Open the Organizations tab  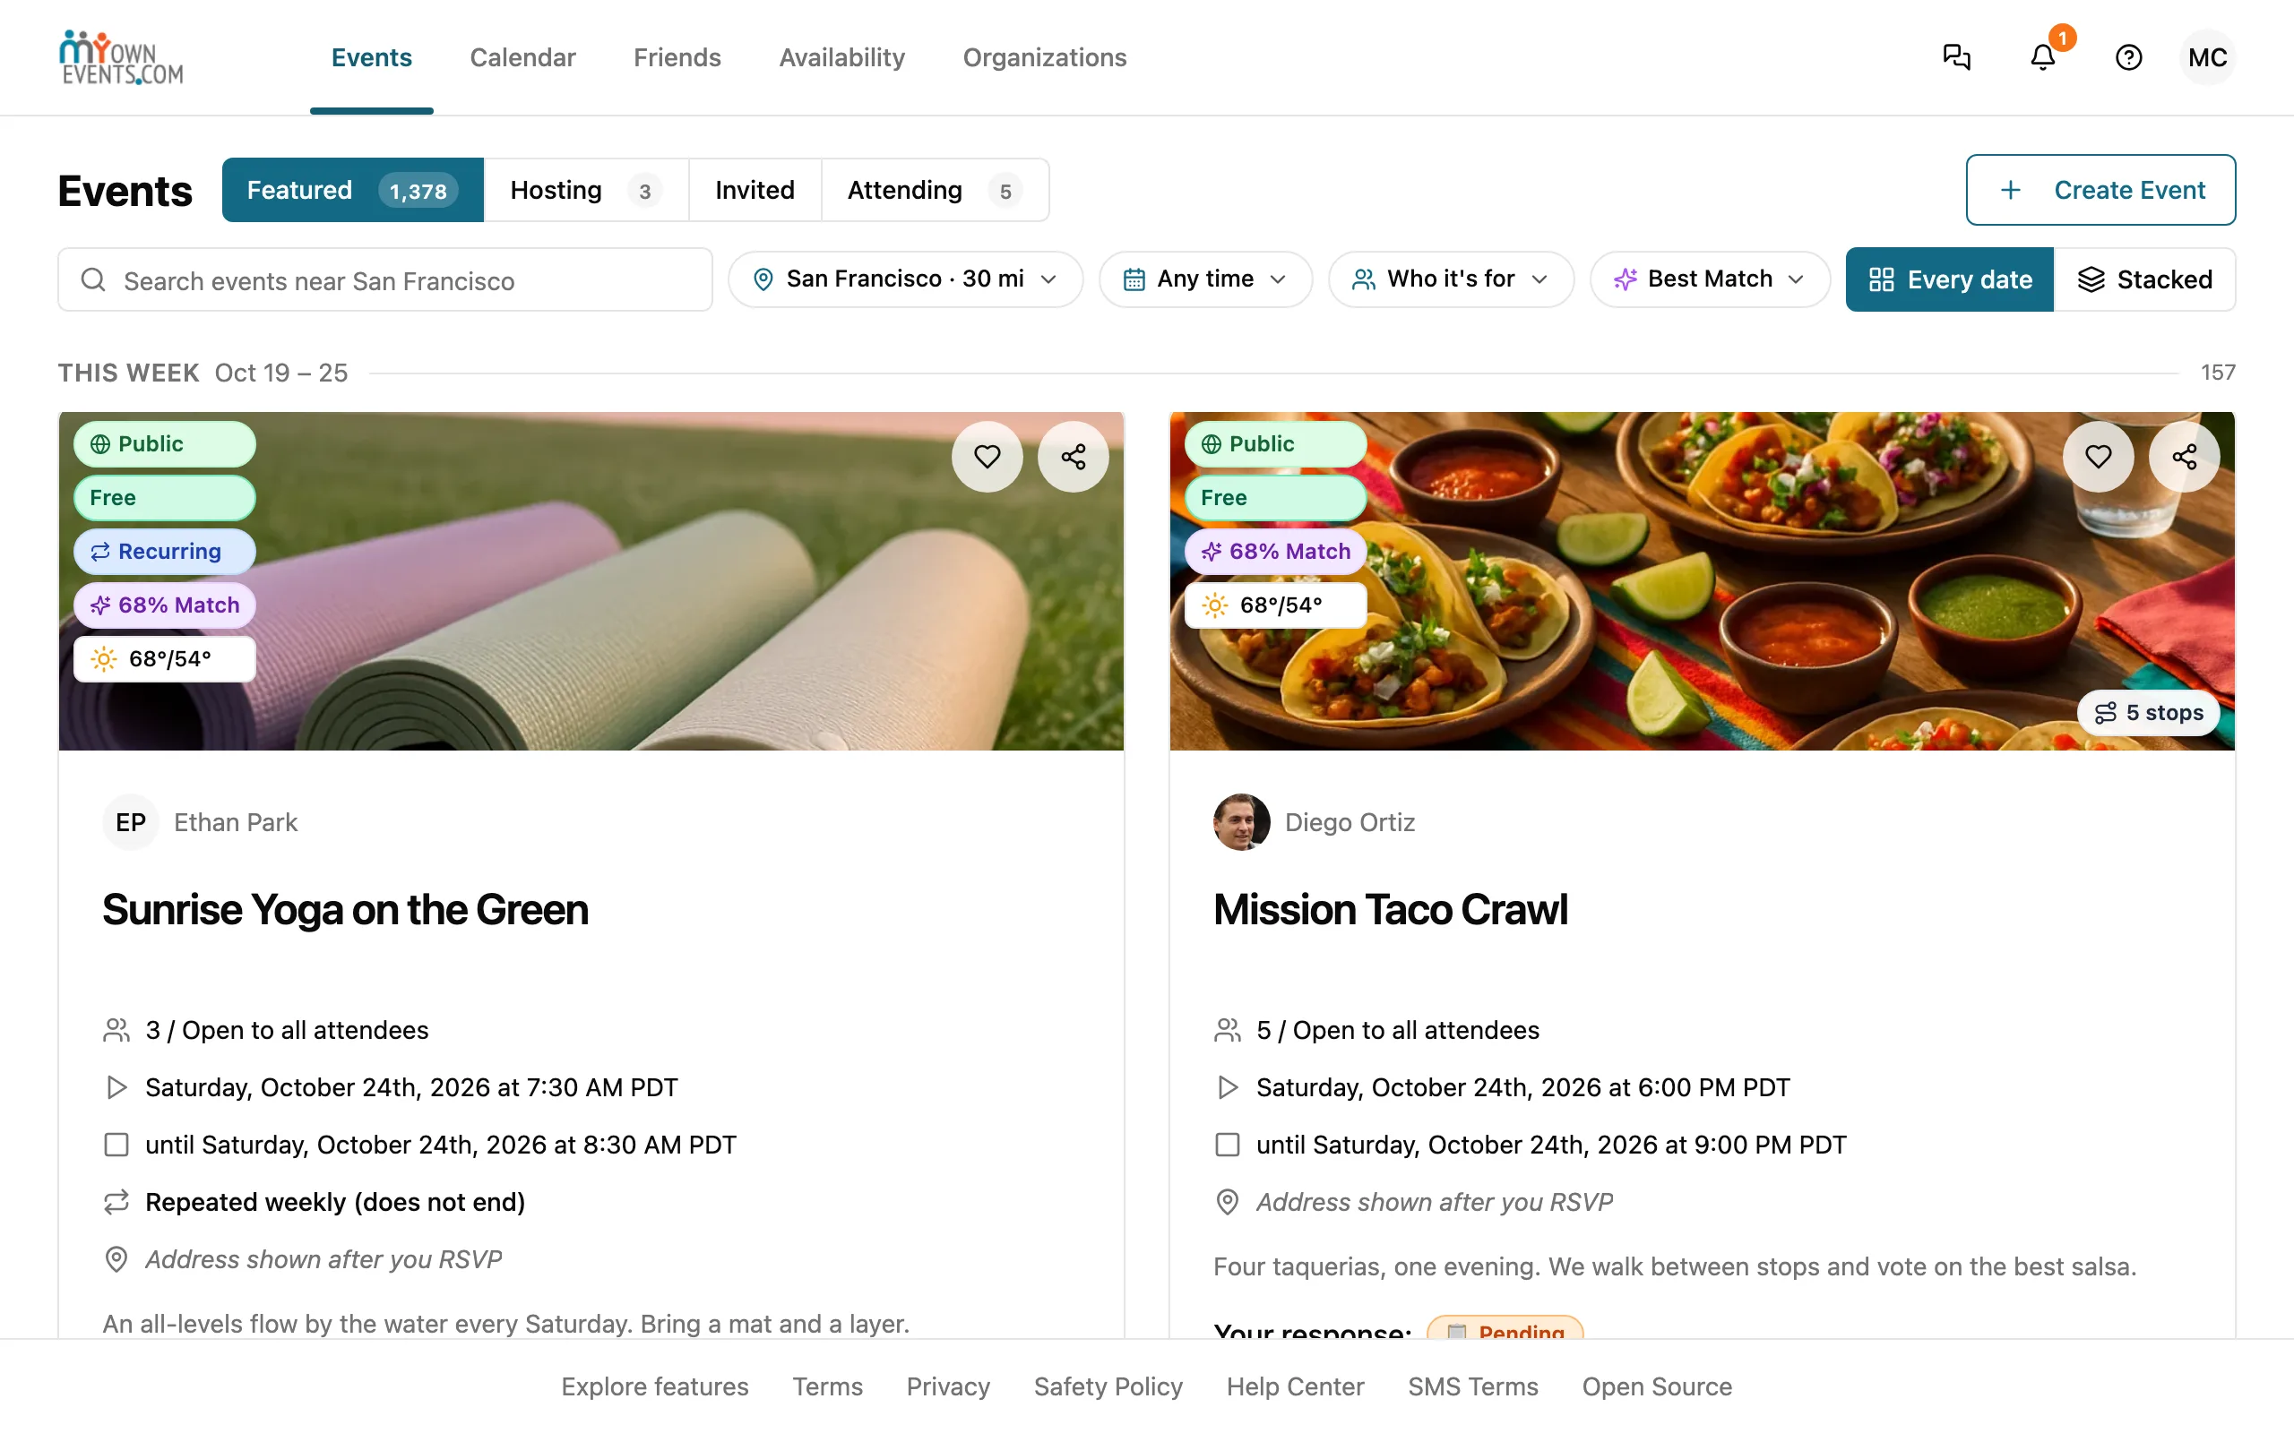pos(1045,58)
